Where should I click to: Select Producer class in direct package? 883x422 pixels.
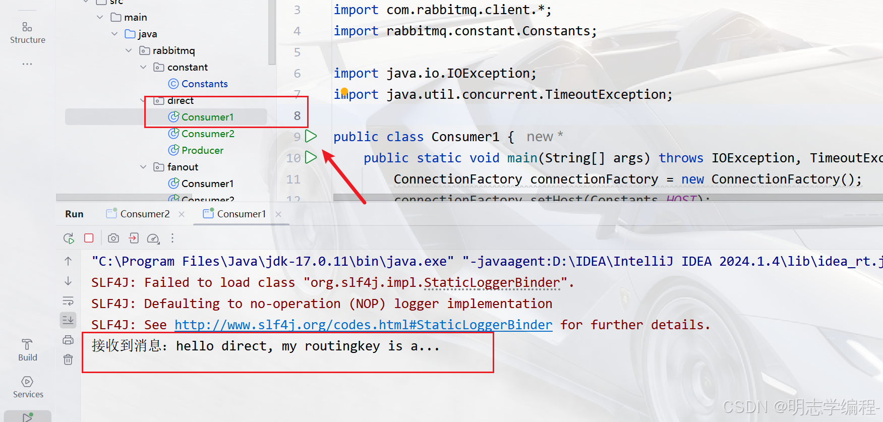202,150
